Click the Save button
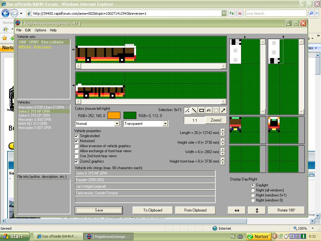 [99, 210]
